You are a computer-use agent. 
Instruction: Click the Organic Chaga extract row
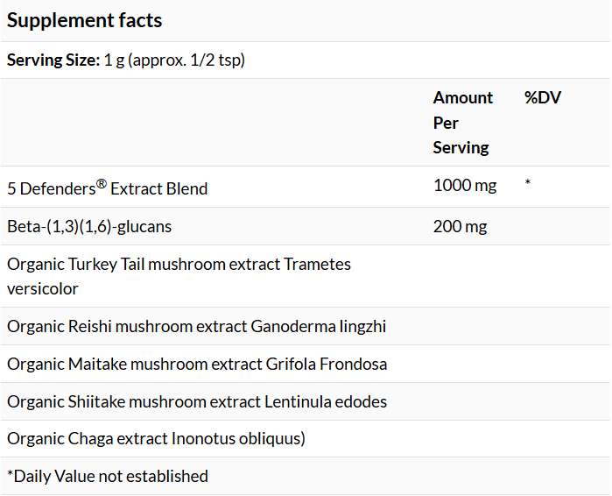(x=156, y=438)
